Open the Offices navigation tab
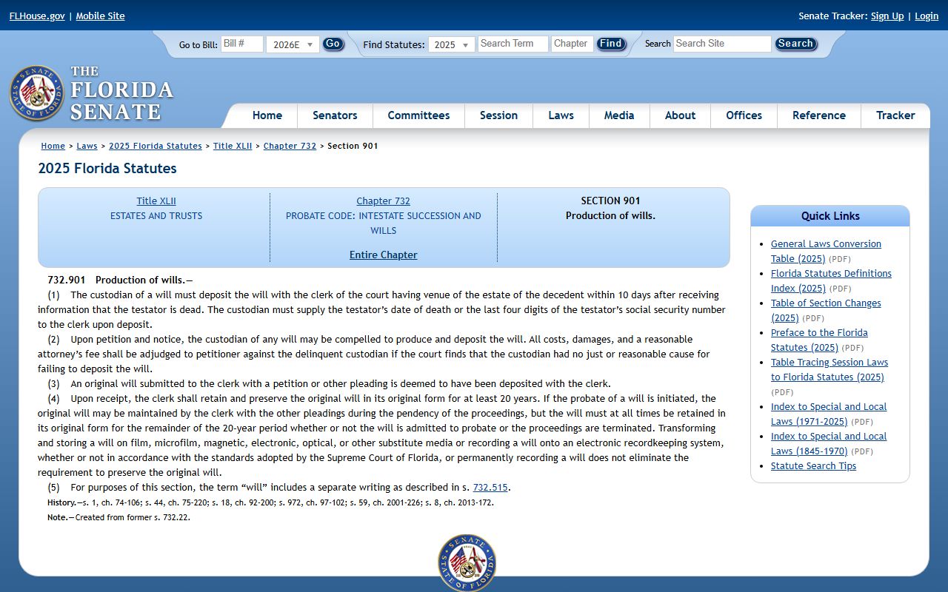 (x=744, y=115)
